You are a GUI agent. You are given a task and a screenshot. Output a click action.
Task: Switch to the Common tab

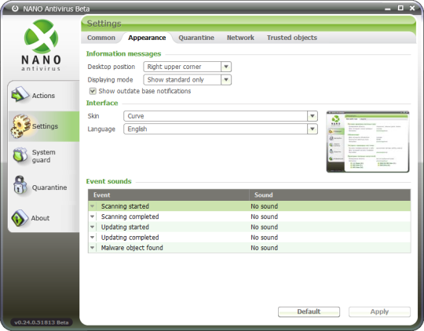point(101,38)
